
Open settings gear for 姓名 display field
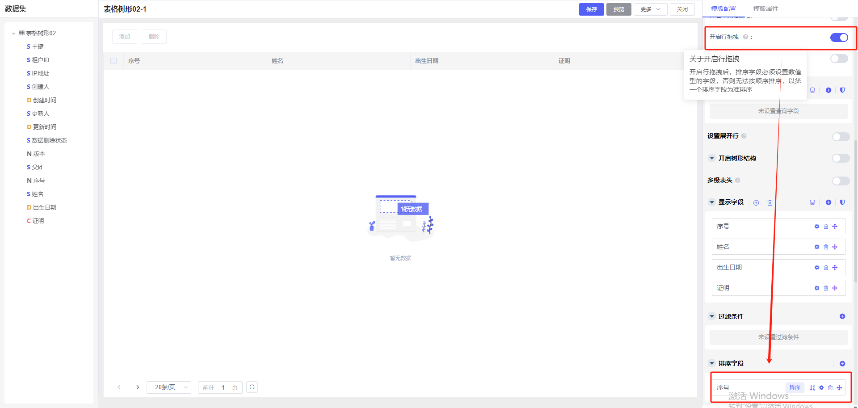point(816,247)
